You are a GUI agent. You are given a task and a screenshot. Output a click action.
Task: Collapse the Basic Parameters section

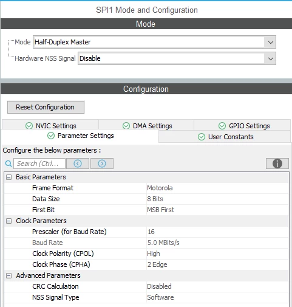coord(8,178)
